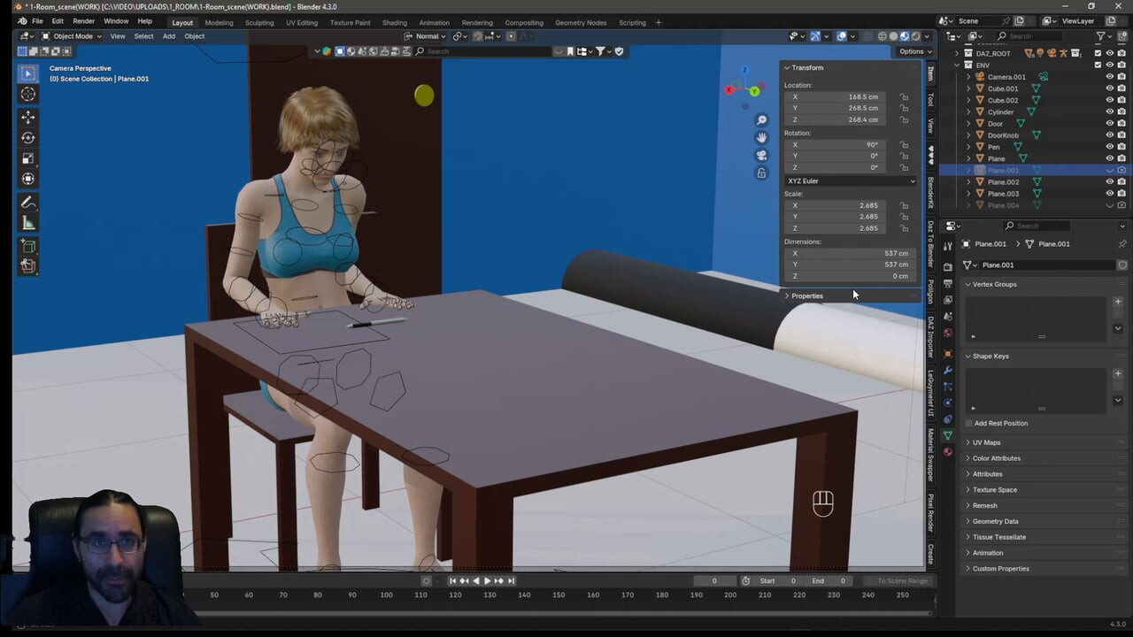Click the outliner filter funnel icon
This screenshot has height=637, width=1133.
click(x=1101, y=36)
